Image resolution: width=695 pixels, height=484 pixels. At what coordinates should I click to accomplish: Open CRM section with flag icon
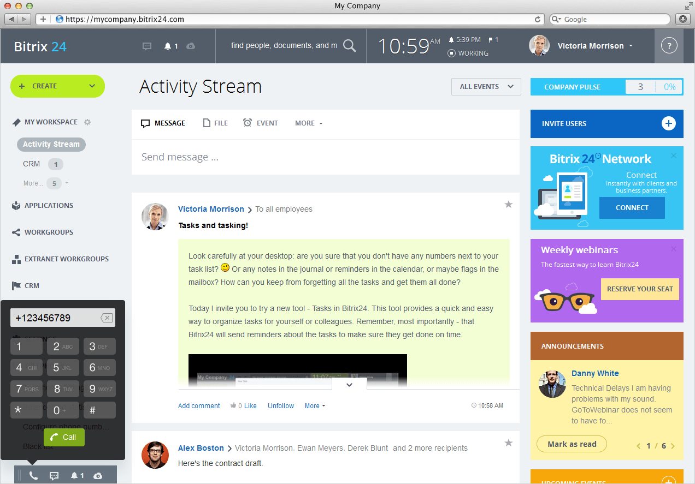pyautogui.click(x=26, y=286)
